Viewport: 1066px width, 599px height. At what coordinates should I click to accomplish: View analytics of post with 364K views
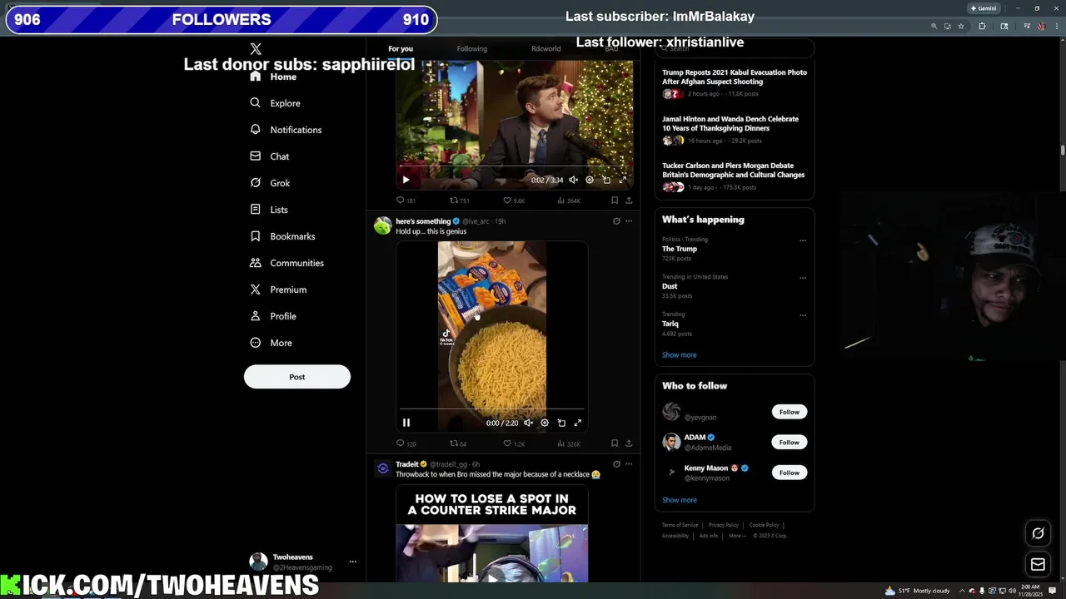(x=569, y=200)
